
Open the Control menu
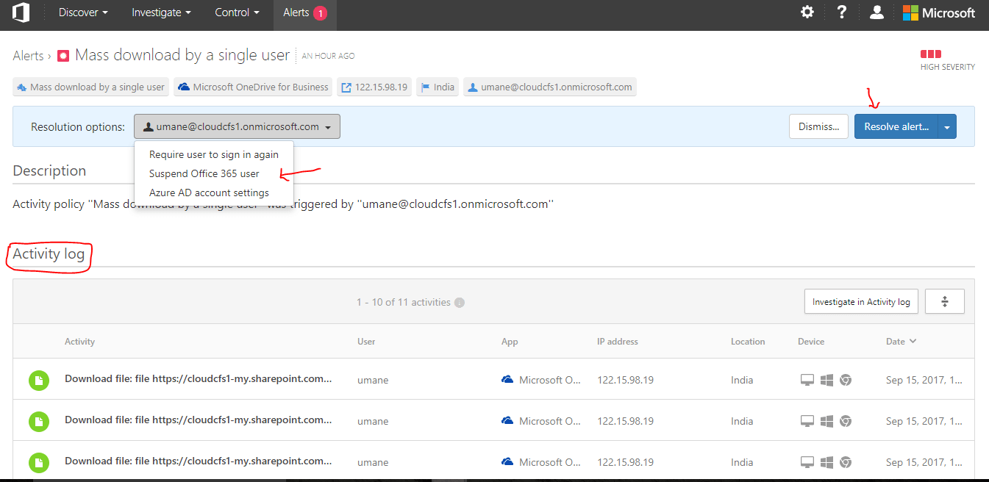[237, 12]
